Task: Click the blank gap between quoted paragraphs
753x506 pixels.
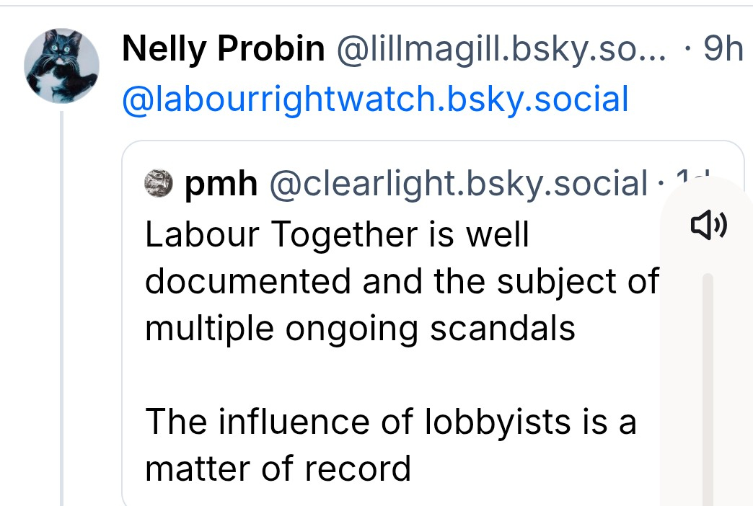Action: pyautogui.click(x=389, y=375)
